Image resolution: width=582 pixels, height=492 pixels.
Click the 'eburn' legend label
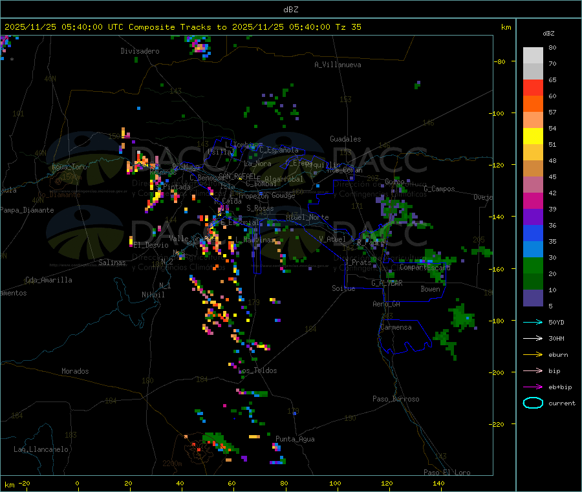[558, 355]
